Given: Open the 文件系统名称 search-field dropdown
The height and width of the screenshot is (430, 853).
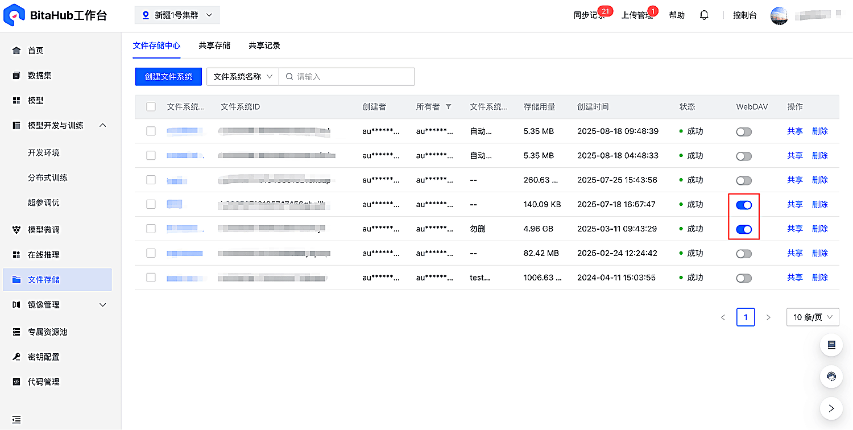Looking at the screenshot, I should [x=242, y=77].
